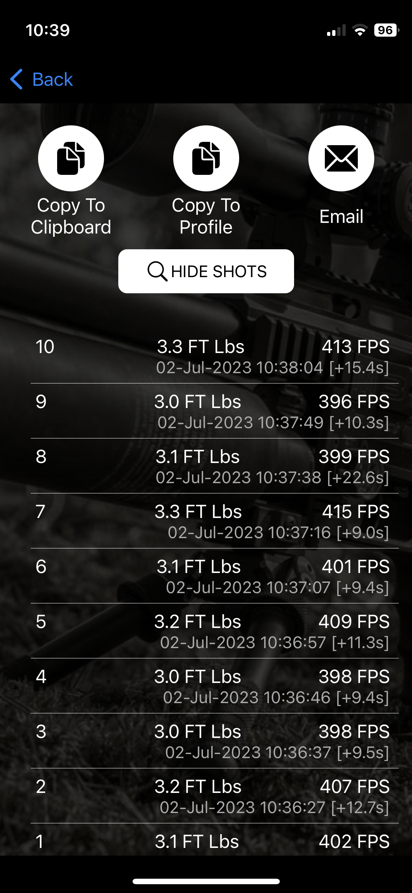Select shot 9 reading 396 FPS

click(x=215, y=411)
